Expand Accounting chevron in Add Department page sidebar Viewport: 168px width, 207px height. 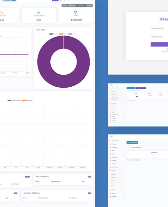(123, 167)
